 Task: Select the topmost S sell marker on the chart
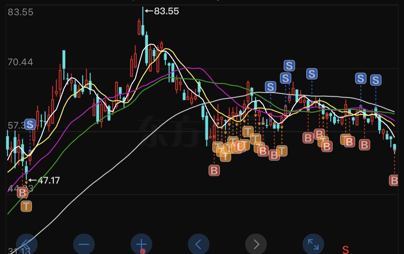(289, 66)
